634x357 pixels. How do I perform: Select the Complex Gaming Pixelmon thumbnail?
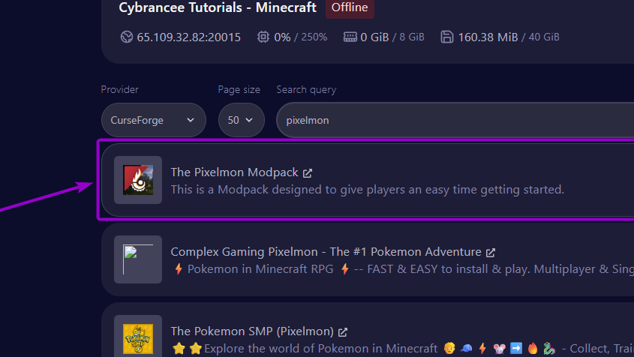coord(138,259)
